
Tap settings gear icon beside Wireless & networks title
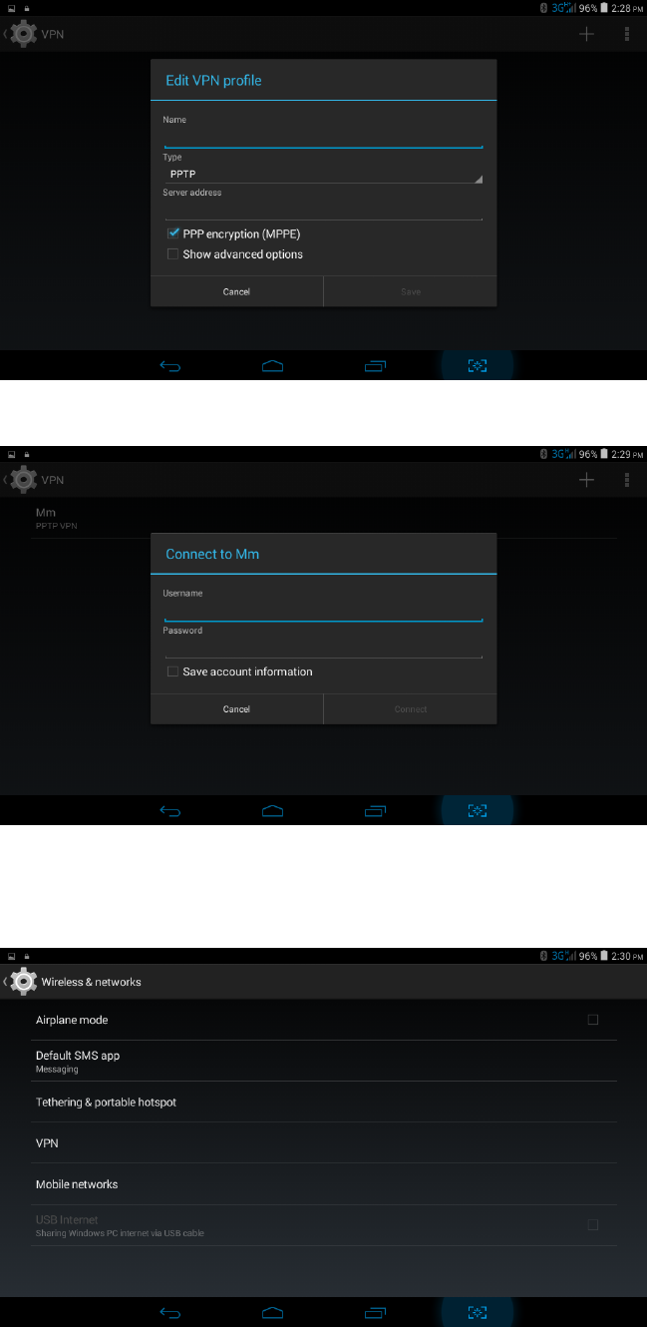pyautogui.click(x=24, y=982)
